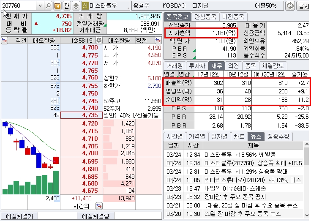Click the 시가총액 value 1,161(억)

click(224, 33)
